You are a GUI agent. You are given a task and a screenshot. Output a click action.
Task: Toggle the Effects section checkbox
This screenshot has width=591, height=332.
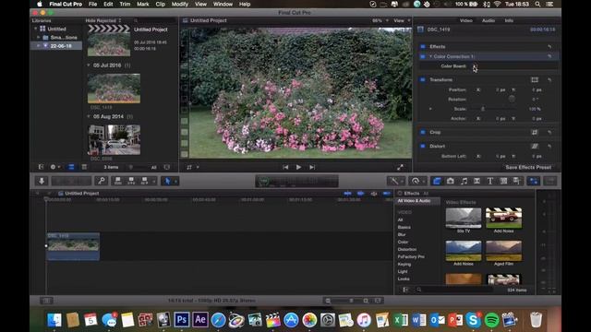coord(423,47)
